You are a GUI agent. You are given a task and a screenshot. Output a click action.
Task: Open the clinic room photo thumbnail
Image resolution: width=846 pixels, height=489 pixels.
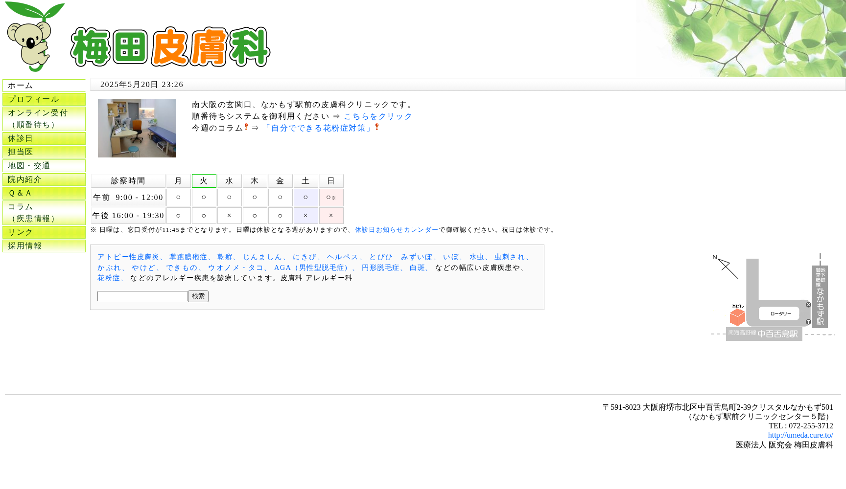(x=137, y=128)
